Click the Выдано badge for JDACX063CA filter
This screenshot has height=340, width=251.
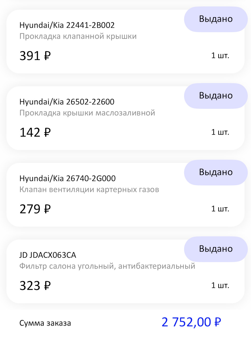216,249
